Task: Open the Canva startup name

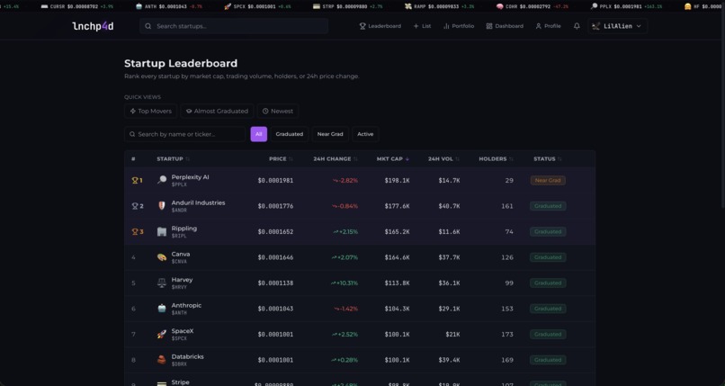Action: (181, 254)
